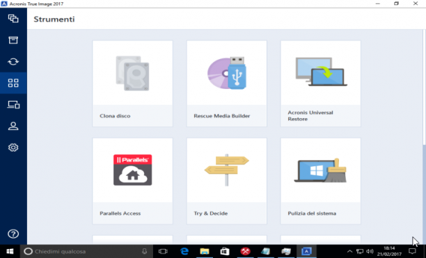Click the Cortana microphone icon
The image size is (426, 258).
145,252
